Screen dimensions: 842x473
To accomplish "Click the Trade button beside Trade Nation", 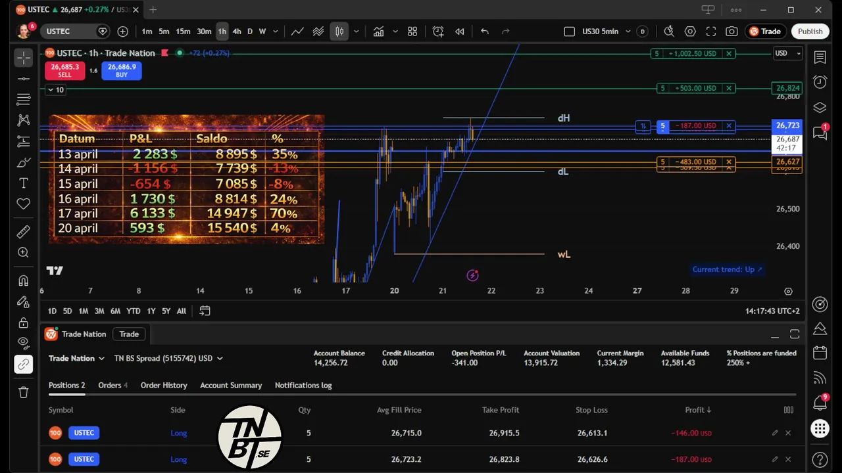I will pyautogui.click(x=129, y=334).
